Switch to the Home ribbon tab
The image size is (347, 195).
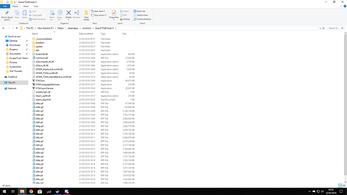(15, 7)
